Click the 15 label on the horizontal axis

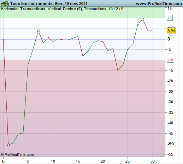click(x=78, y=161)
